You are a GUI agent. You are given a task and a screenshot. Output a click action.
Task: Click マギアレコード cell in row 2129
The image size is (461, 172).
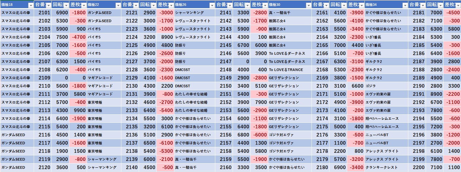coord(104,78)
